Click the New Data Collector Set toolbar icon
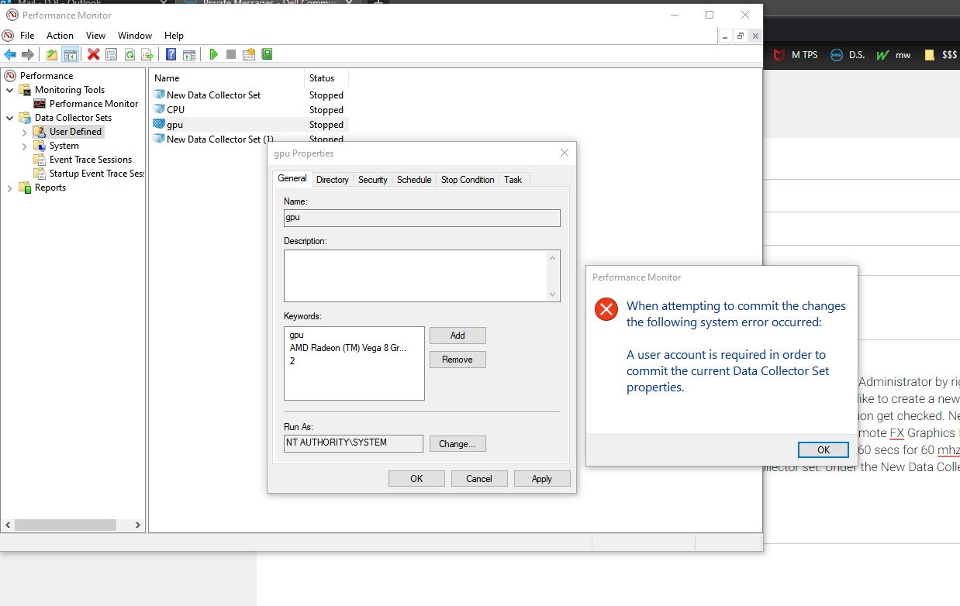Image resolution: width=960 pixels, height=606 pixels. 249,54
